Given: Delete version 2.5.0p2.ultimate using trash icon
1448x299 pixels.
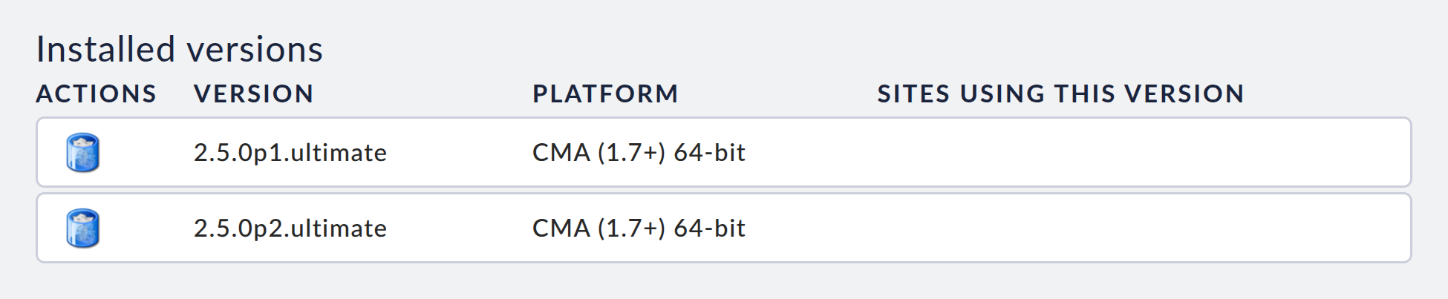Looking at the screenshot, I should [82, 229].
